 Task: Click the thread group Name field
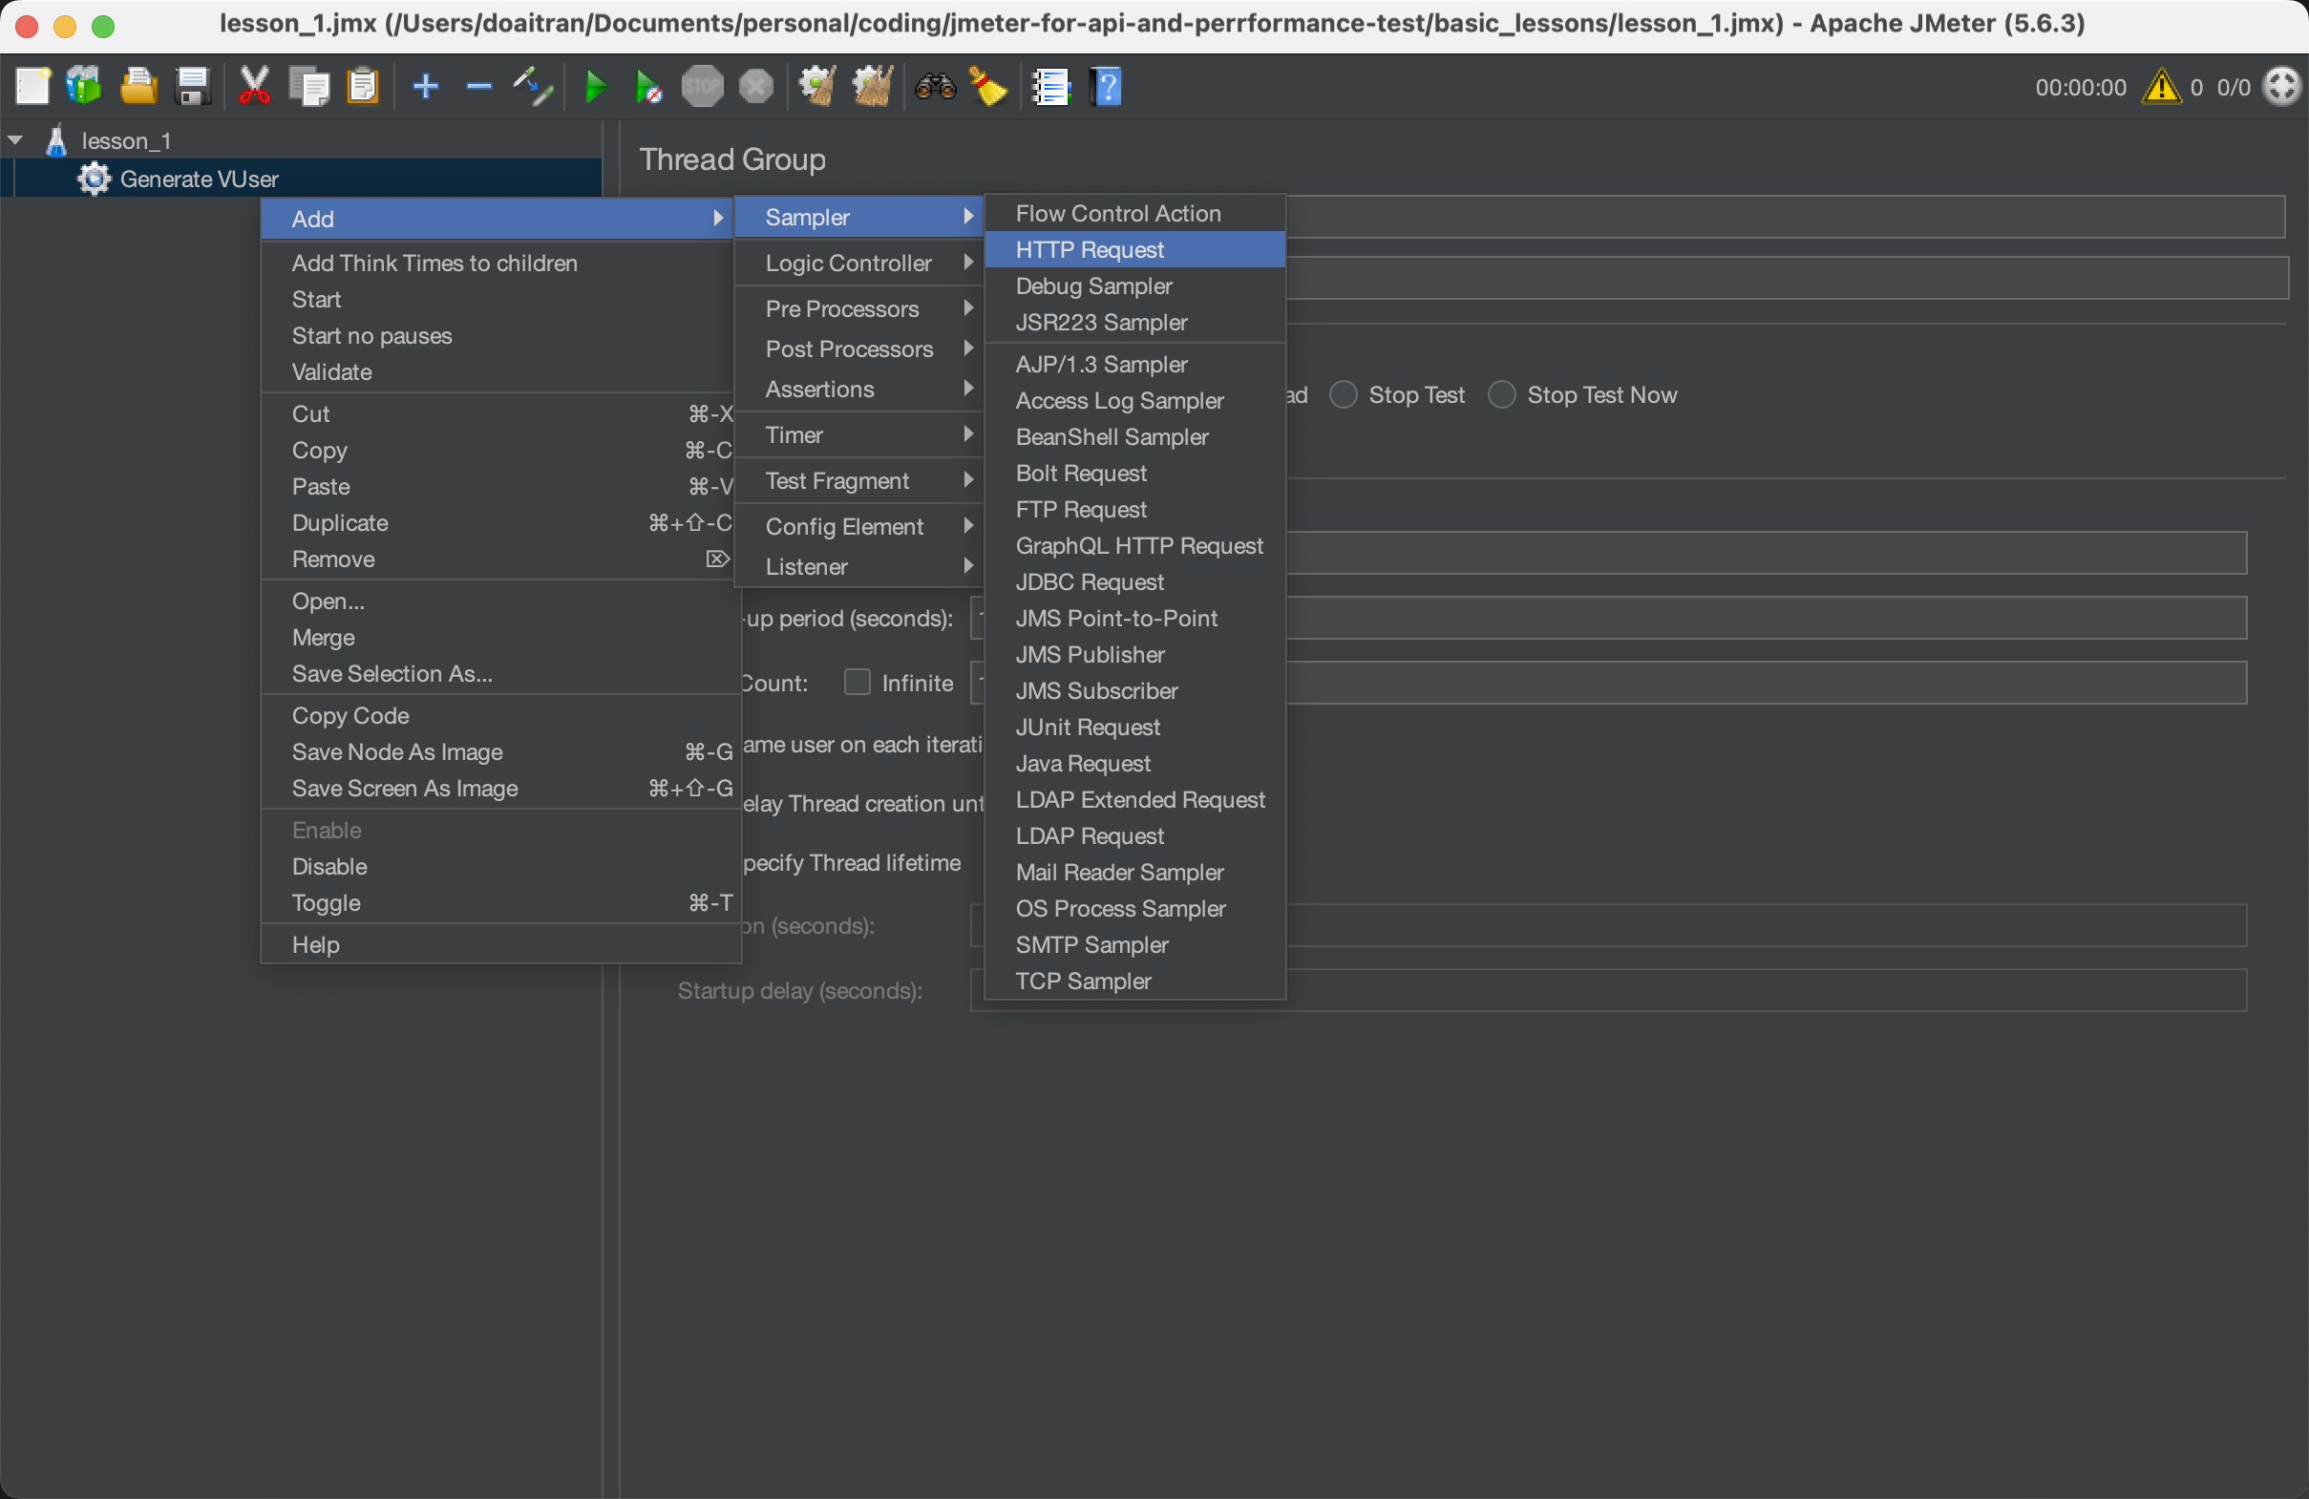tap(1785, 217)
